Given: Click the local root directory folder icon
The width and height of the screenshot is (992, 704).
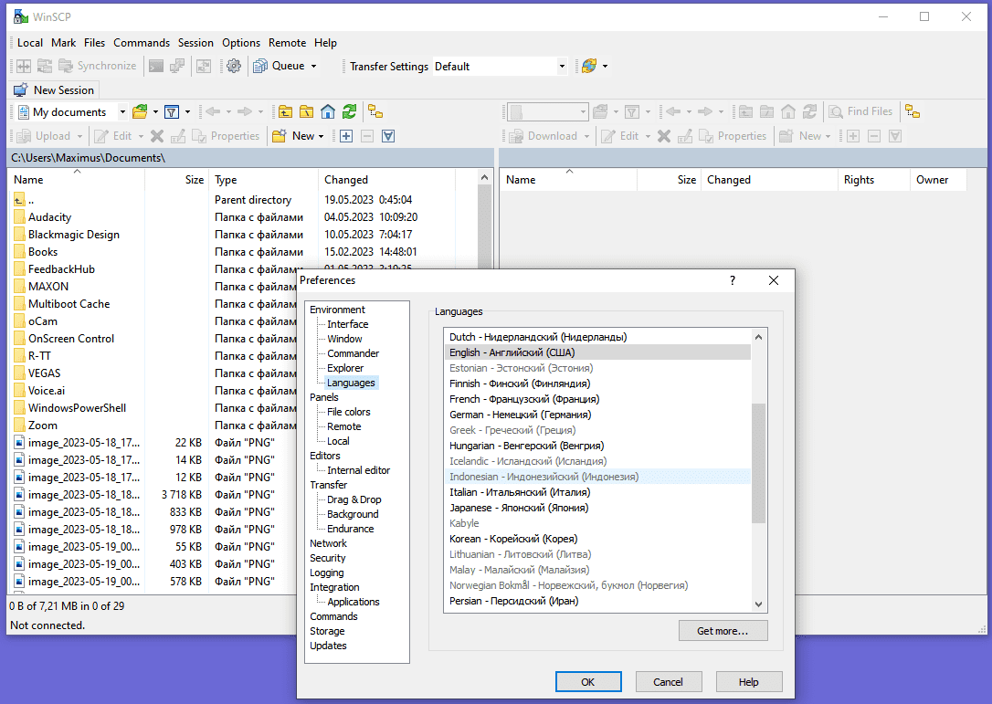Looking at the screenshot, I should [307, 111].
